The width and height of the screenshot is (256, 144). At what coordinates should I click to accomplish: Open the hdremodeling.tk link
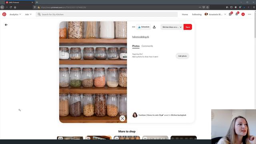click(x=140, y=37)
